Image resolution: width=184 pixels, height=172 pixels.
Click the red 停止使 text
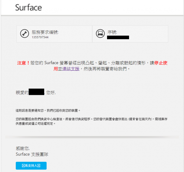pos(161,63)
